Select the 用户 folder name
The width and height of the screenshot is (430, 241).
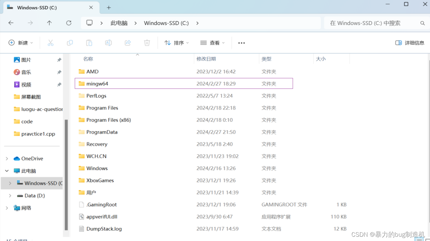click(91, 193)
